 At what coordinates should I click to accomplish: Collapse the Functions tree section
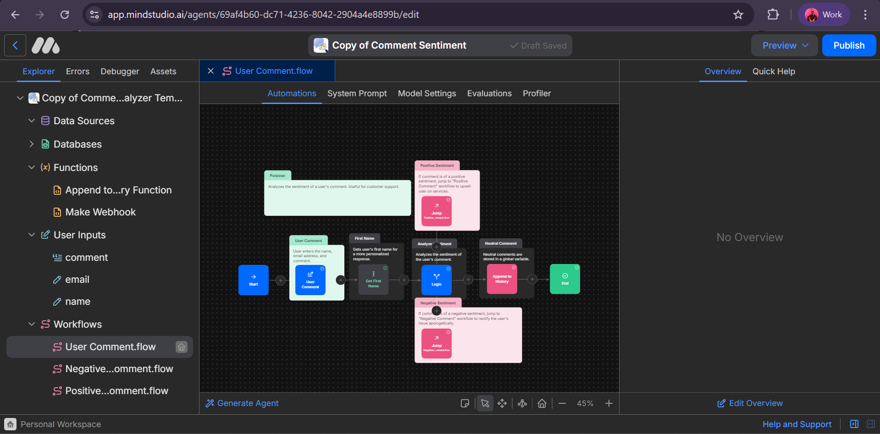click(x=32, y=167)
